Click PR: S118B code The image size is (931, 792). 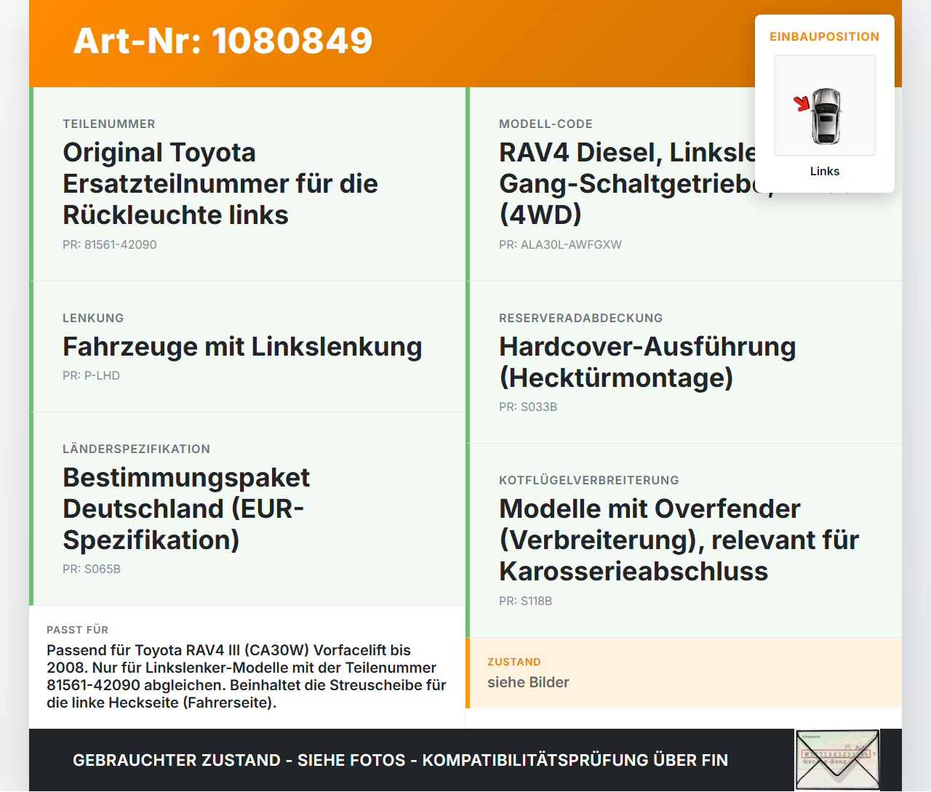(525, 601)
